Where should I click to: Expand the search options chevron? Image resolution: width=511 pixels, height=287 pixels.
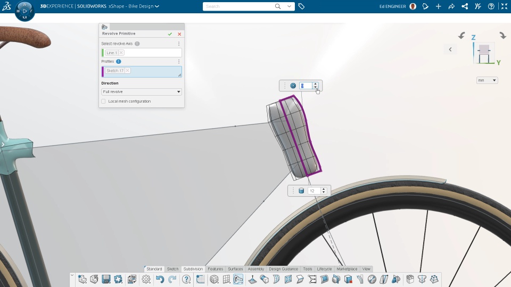point(289,6)
